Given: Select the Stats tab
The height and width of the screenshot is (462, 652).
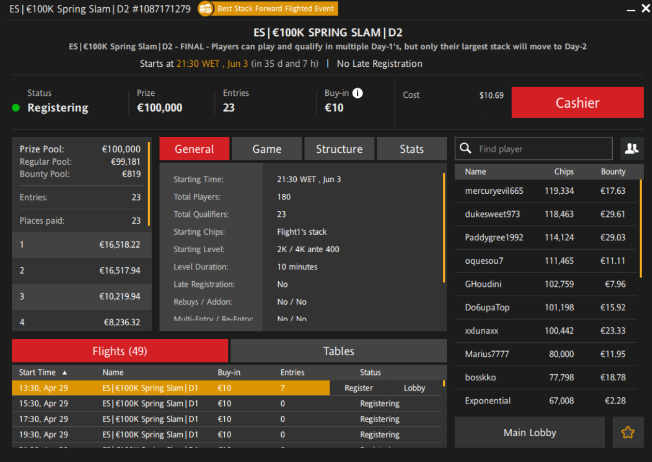Looking at the screenshot, I should click(411, 149).
